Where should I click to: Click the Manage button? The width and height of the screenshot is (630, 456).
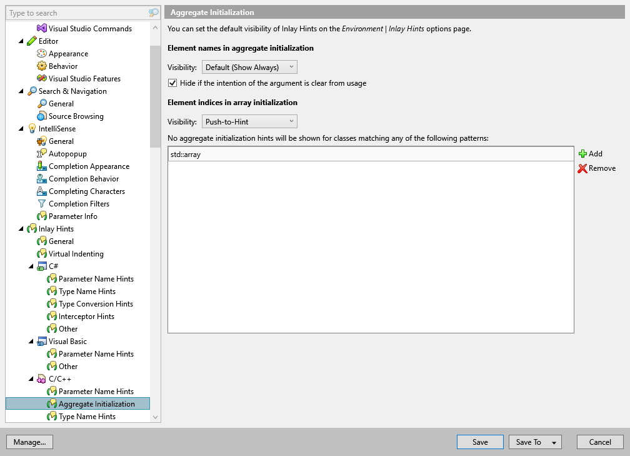(x=29, y=442)
